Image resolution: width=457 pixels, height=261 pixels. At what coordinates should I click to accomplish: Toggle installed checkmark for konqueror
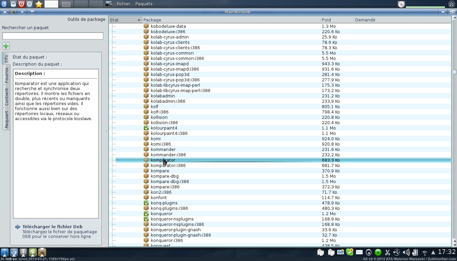(146, 213)
